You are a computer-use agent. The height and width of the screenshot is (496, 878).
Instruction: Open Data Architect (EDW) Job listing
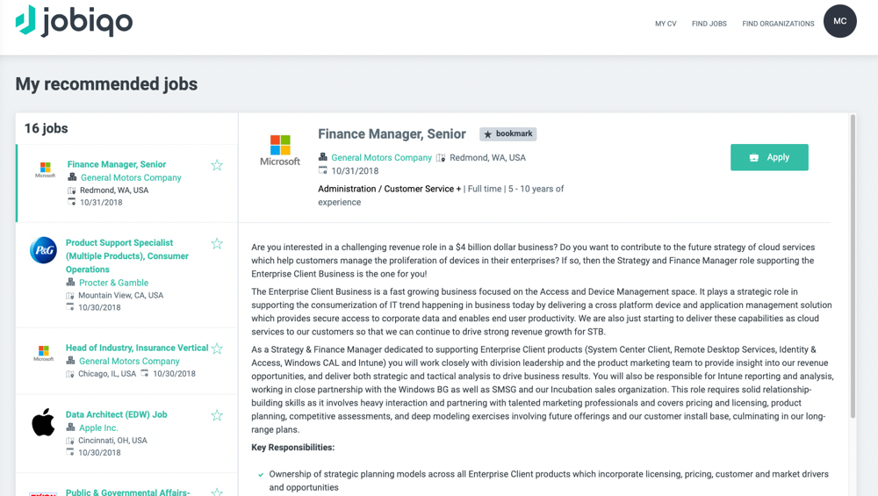pyautogui.click(x=116, y=414)
